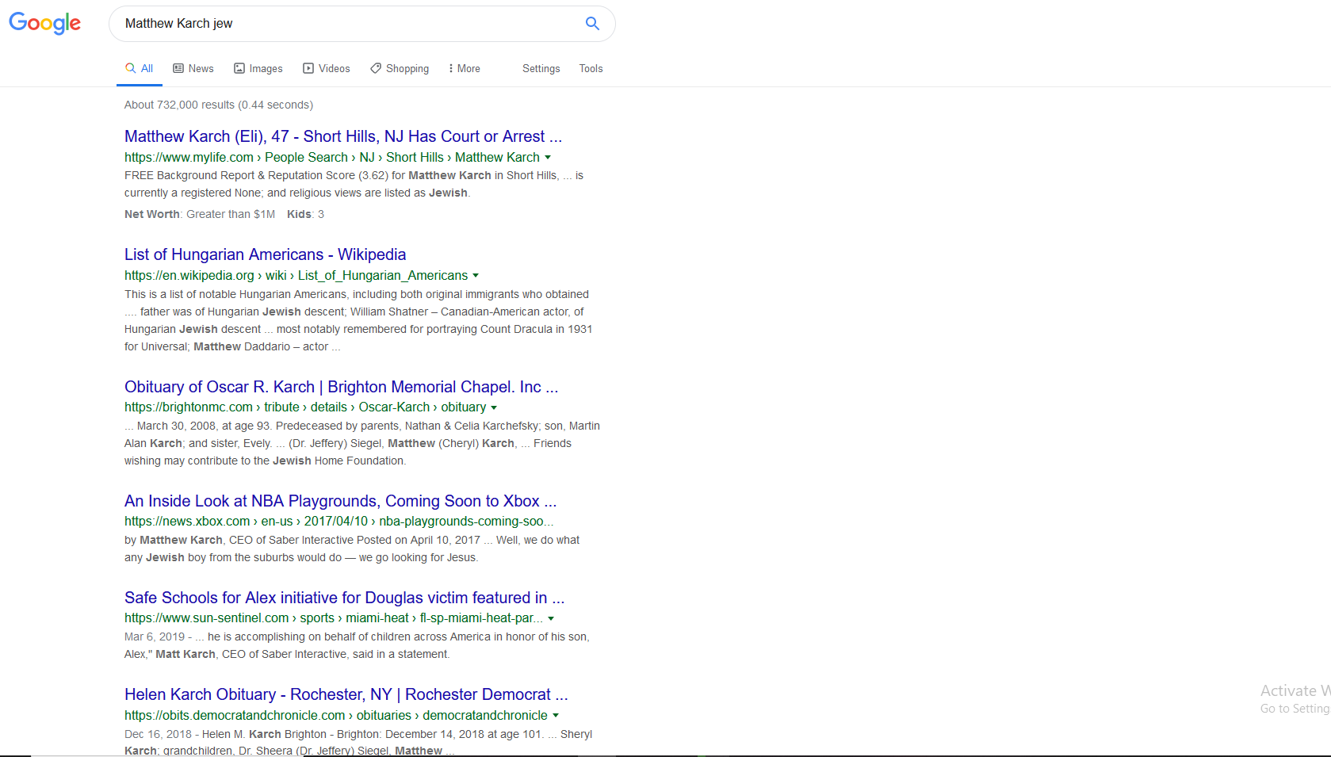1331x757 pixels.
Task: Open search Settings menu
Action: [541, 69]
